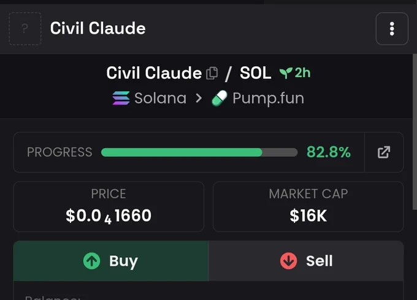Click the red down-arrow Sell icon

[x=289, y=261]
